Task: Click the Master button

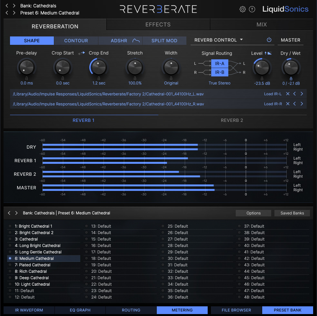Action: (291, 40)
